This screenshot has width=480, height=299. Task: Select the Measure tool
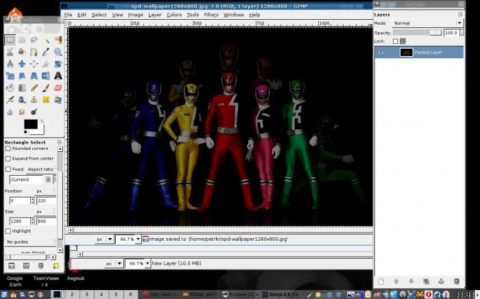click(x=10, y=64)
